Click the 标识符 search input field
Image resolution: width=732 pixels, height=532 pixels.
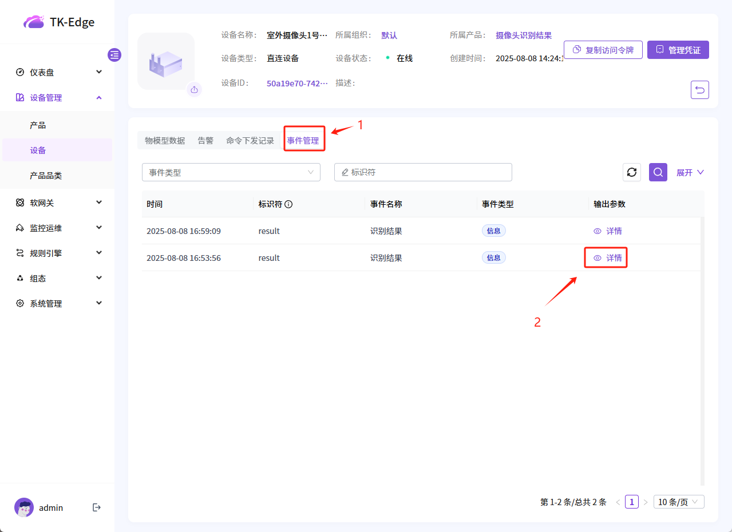(x=423, y=172)
